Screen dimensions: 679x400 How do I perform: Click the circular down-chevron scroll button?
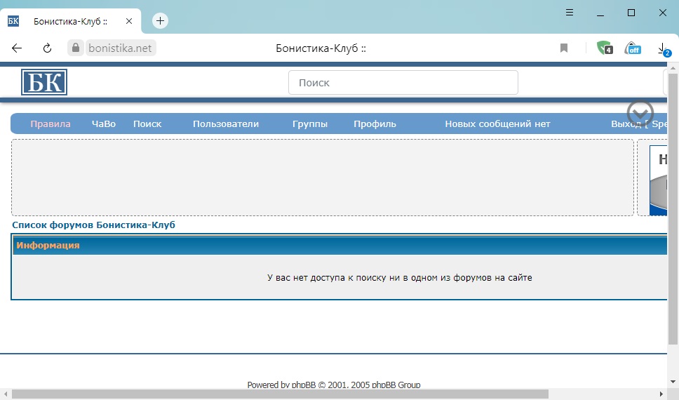click(640, 114)
